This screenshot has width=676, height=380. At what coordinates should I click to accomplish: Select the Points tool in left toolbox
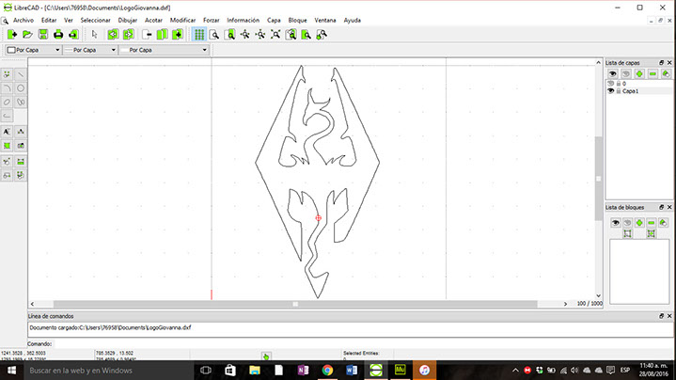click(x=7, y=74)
